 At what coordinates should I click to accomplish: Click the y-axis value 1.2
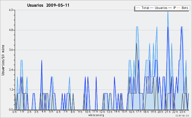pos(11,90)
